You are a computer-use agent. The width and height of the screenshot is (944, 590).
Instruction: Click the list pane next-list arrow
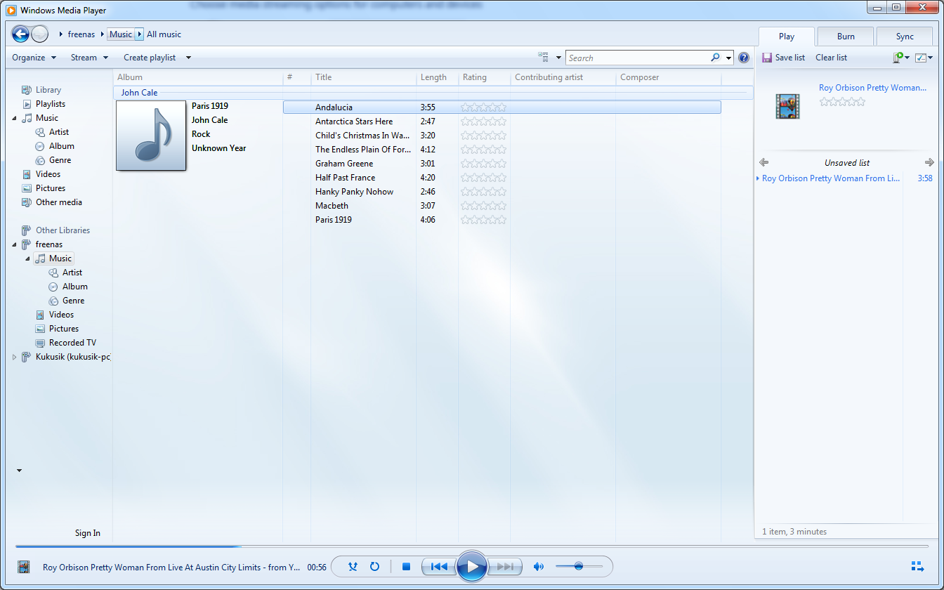(x=930, y=162)
